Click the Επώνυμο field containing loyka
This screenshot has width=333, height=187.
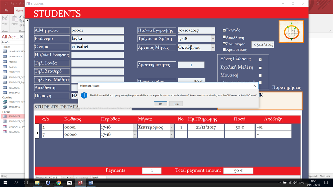(x=98, y=39)
